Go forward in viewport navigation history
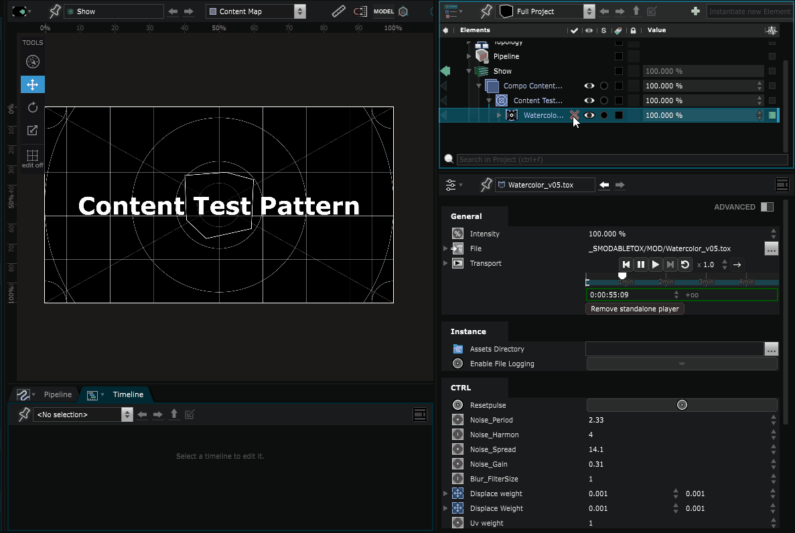 click(x=189, y=11)
